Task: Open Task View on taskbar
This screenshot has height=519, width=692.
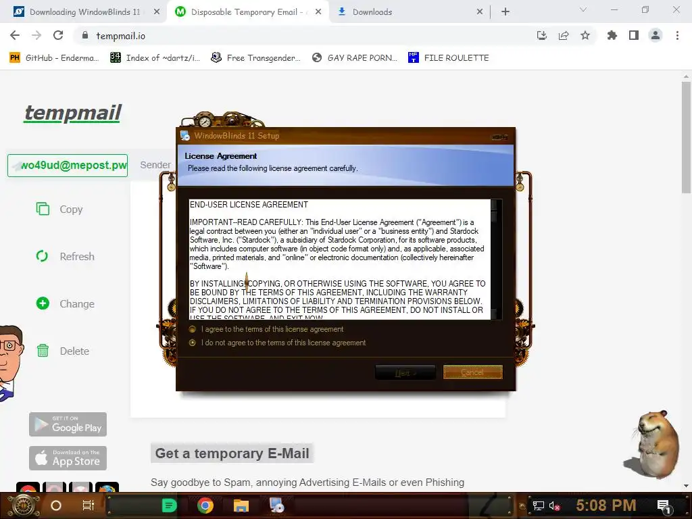Action: click(89, 505)
